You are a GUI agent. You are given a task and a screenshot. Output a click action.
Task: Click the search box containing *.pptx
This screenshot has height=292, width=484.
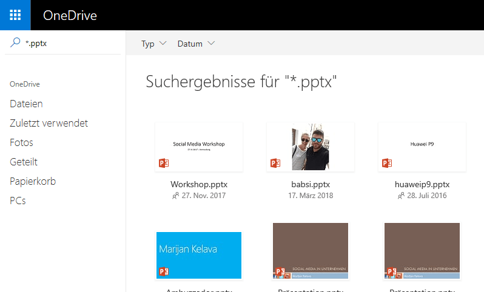click(62, 43)
